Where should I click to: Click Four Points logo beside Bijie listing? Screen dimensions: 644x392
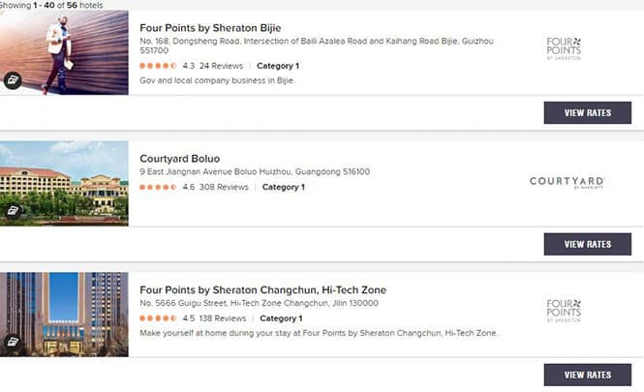[x=564, y=48]
